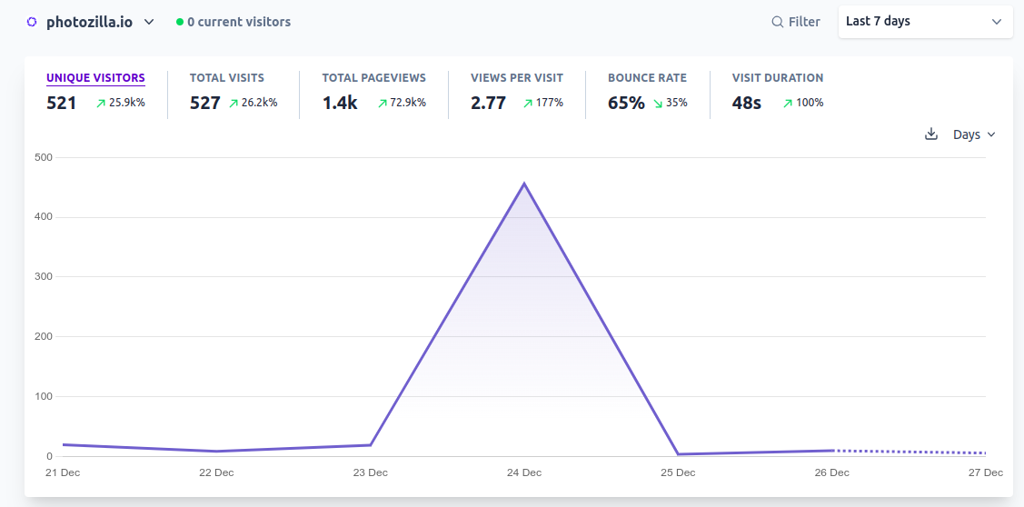Click the Filter button
Viewport: 1024px width, 507px height.
[x=796, y=22]
